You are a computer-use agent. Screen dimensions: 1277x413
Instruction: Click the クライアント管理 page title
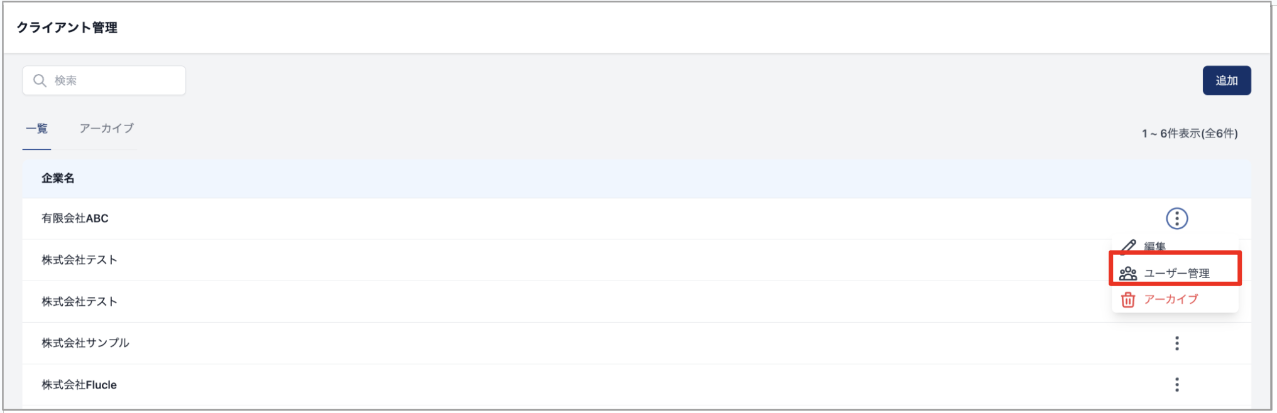click(x=67, y=28)
